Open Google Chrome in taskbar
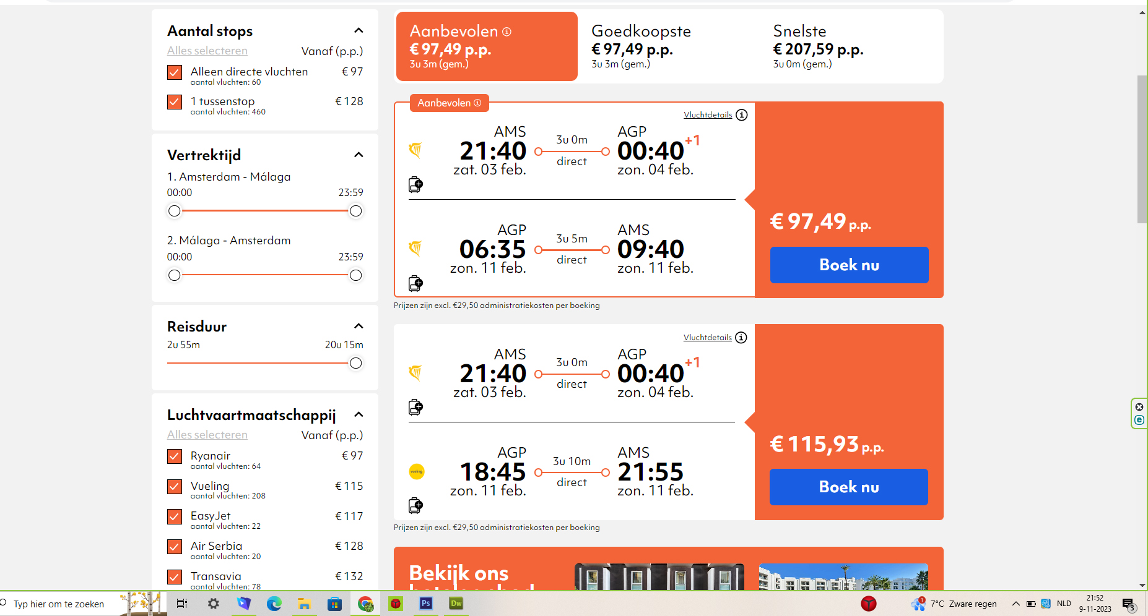The height and width of the screenshot is (616, 1148). [x=365, y=604]
